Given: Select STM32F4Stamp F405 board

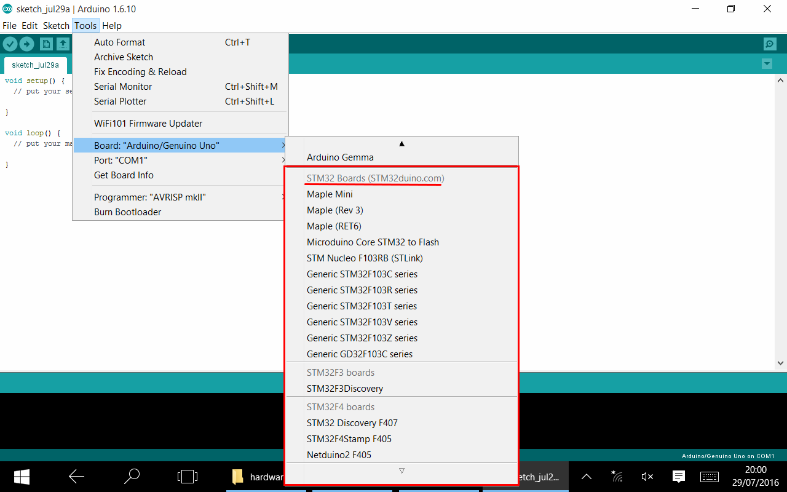Looking at the screenshot, I should (x=402, y=439).
